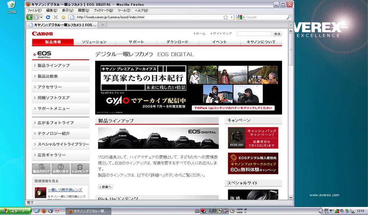Open the URL history dropdown arrow

pos(231,17)
